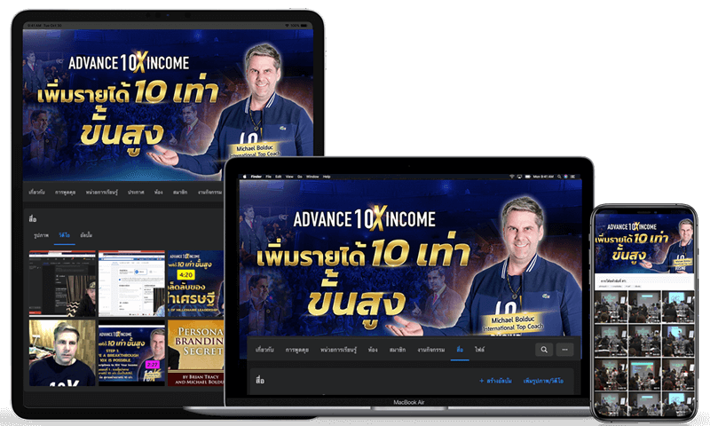Screen dimensions: 710x426
Task: Open Edit menu on the laptop
Action: pyautogui.click(x=279, y=177)
